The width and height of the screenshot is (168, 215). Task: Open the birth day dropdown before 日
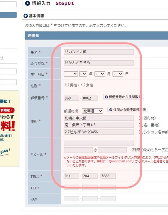pos(118,74)
